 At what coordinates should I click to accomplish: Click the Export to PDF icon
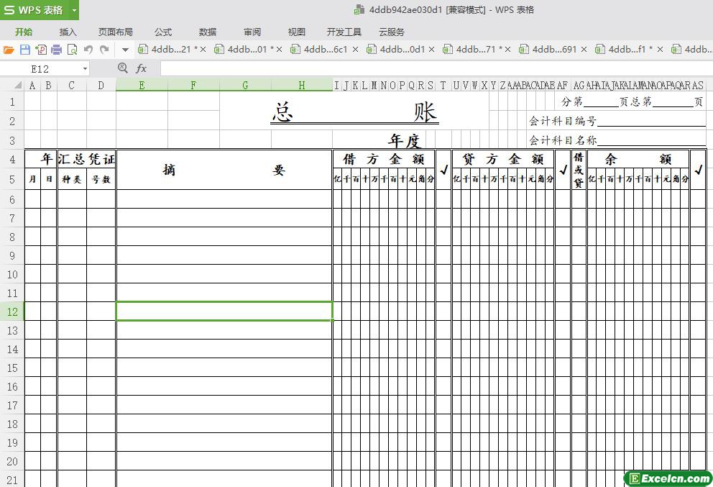click(x=41, y=50)
